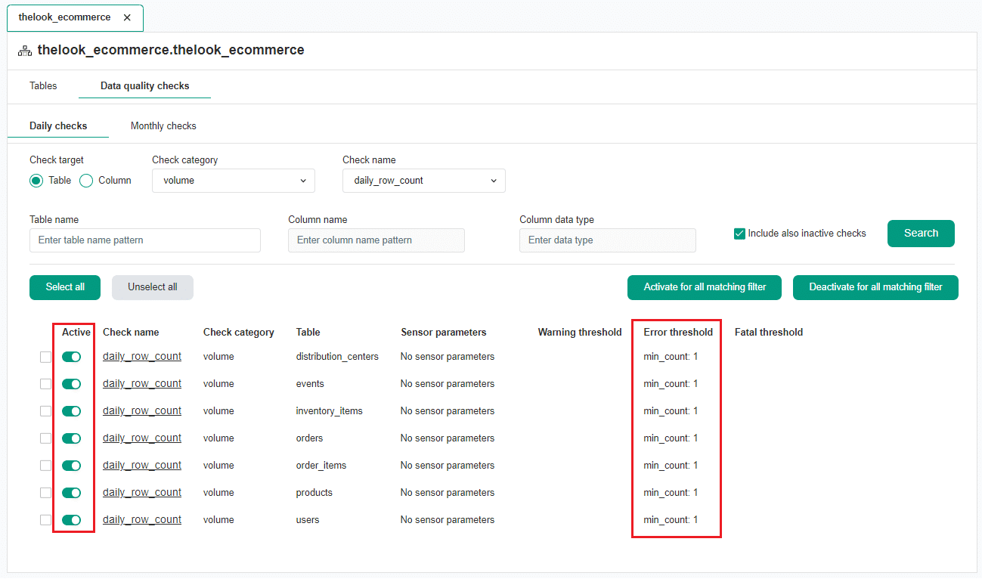The width and height of the screenshot is (982, 579).
Task: Tick the checkbox for events row
Action: [45, 384]
